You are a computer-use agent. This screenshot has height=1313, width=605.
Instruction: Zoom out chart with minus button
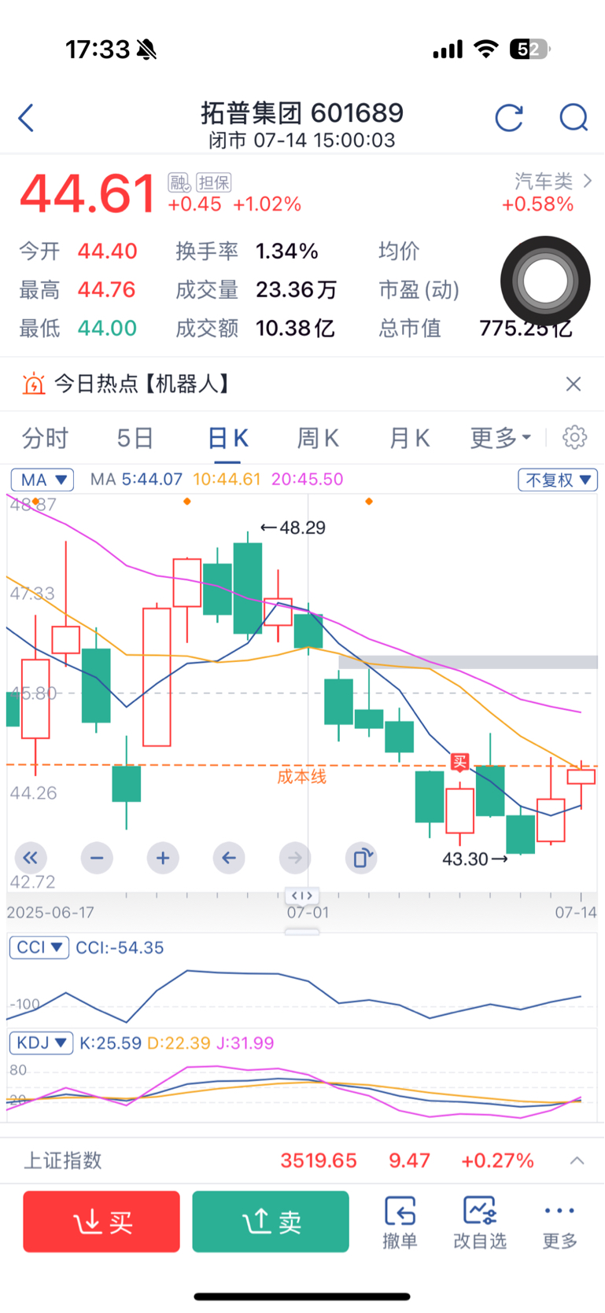97,858
